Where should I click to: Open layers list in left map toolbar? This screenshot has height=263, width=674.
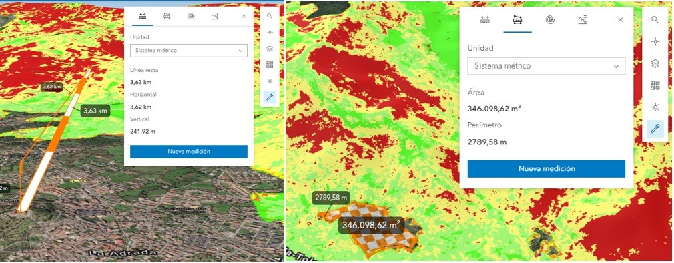[270, 49]
